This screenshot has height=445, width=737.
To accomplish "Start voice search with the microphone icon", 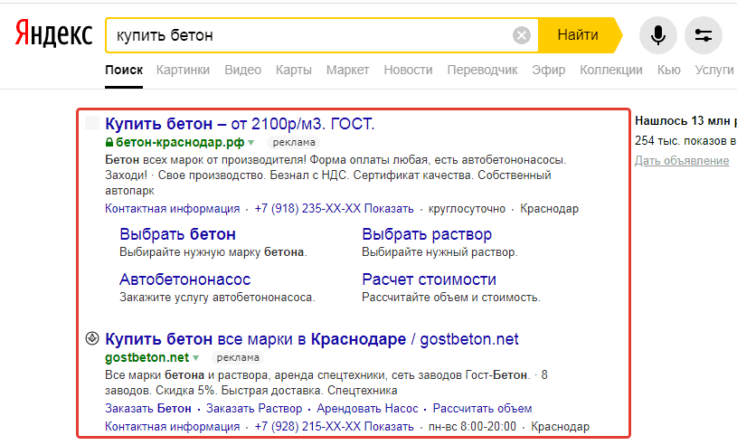I will (x=657, y=35).
